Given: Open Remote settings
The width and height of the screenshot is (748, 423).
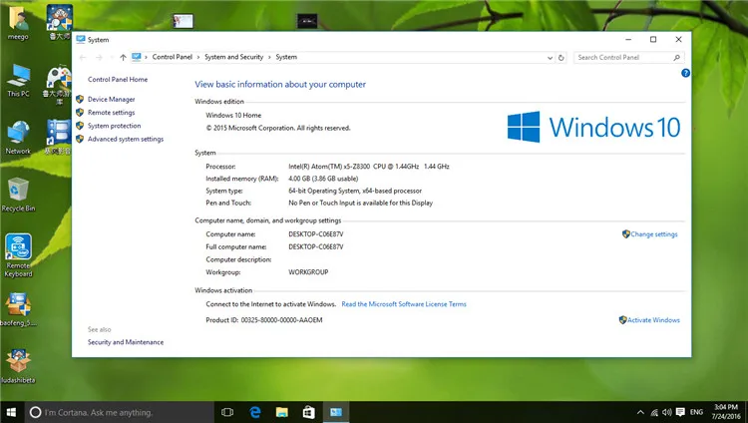Looking at the screenshot, I should (x=111, y=113).
